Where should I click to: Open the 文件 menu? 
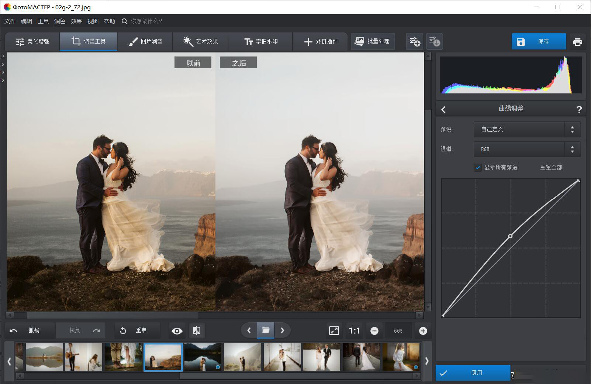[x=10, y=21]
